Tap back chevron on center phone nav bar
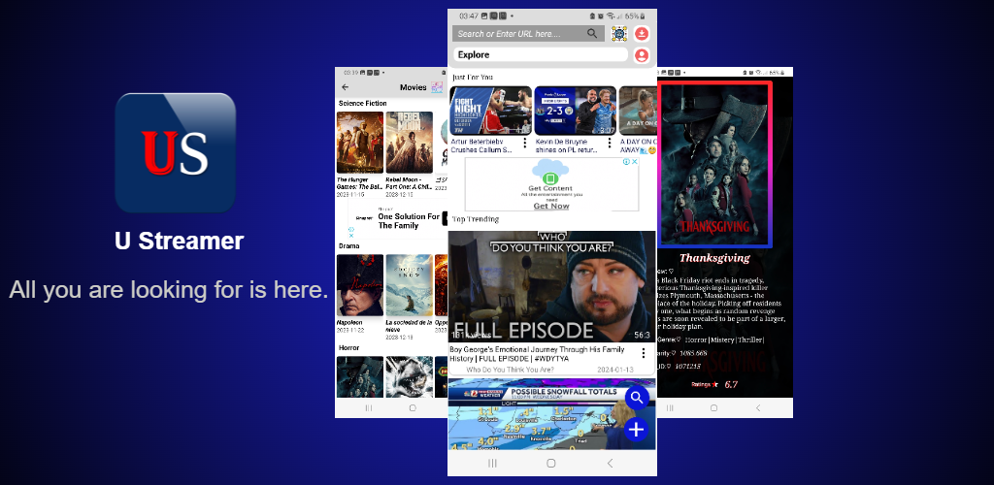This screenshot has width=994, height=485. pos(610,464)
